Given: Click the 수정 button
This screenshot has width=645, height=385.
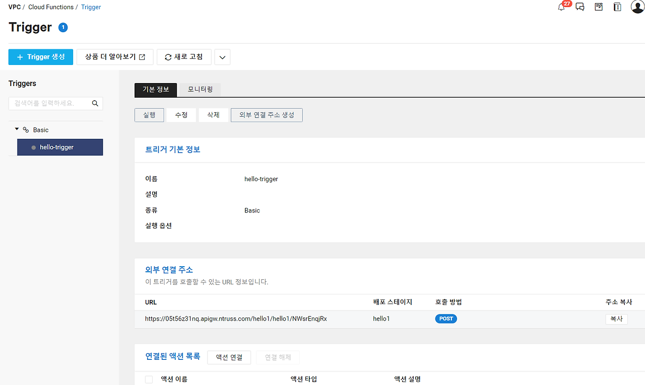Looking at the screenshot, I should point(181,115).
